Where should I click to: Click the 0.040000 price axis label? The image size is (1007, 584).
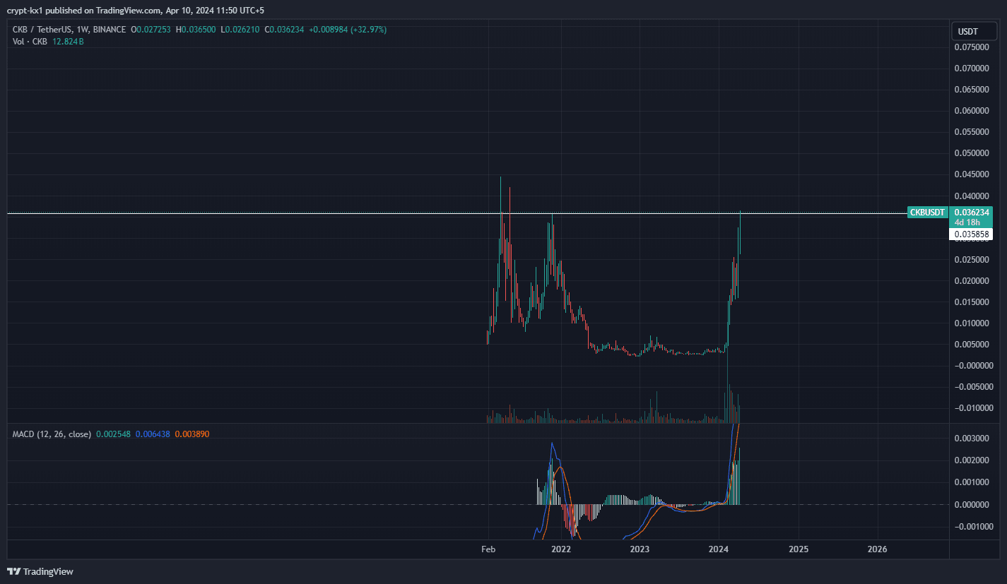[x=971, y=196]
